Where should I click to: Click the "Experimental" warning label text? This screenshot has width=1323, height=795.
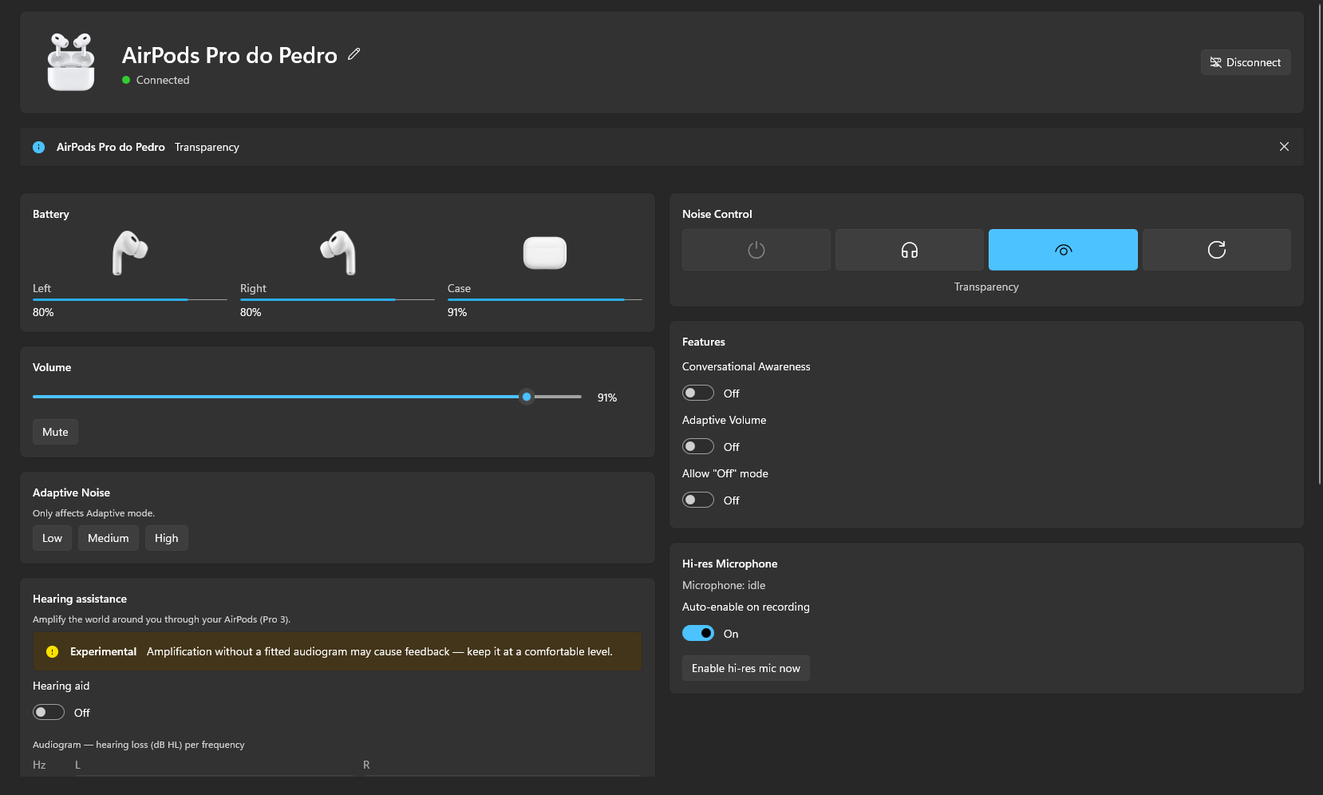pyautogui.click(x=104, y=651)
